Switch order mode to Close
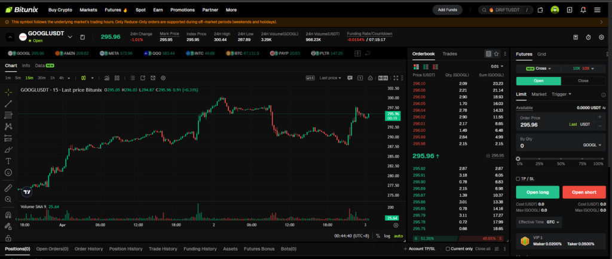 (583, 81)
